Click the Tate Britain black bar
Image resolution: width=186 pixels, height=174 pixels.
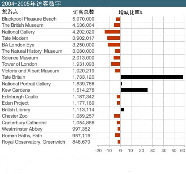click(152, 77)
